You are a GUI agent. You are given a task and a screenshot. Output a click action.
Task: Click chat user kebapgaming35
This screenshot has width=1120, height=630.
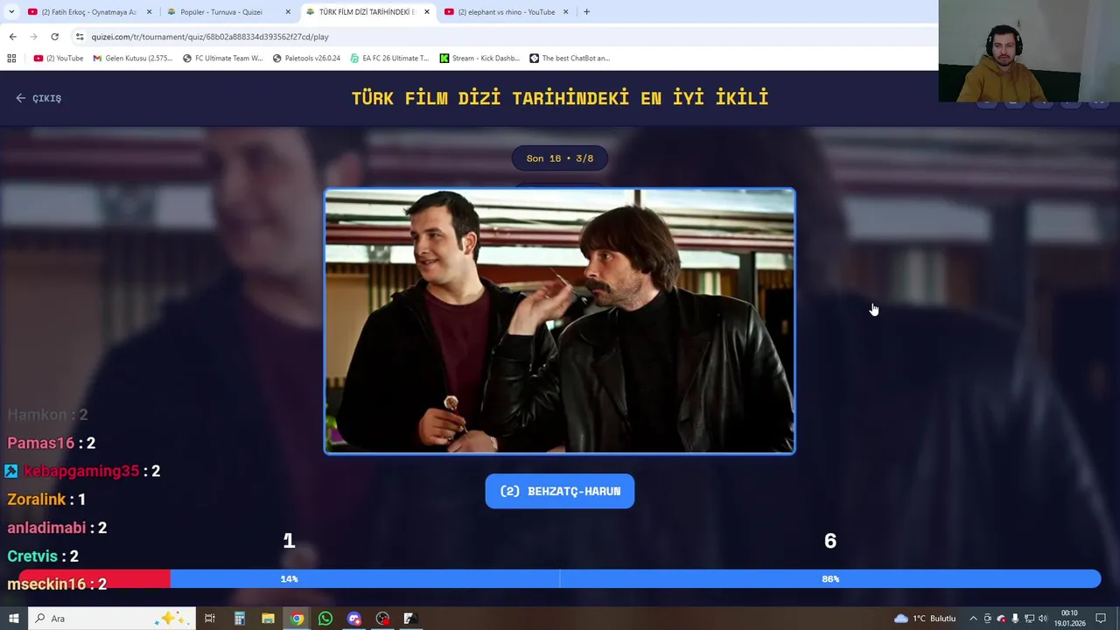pyautogui.click(x=81, y=471)
